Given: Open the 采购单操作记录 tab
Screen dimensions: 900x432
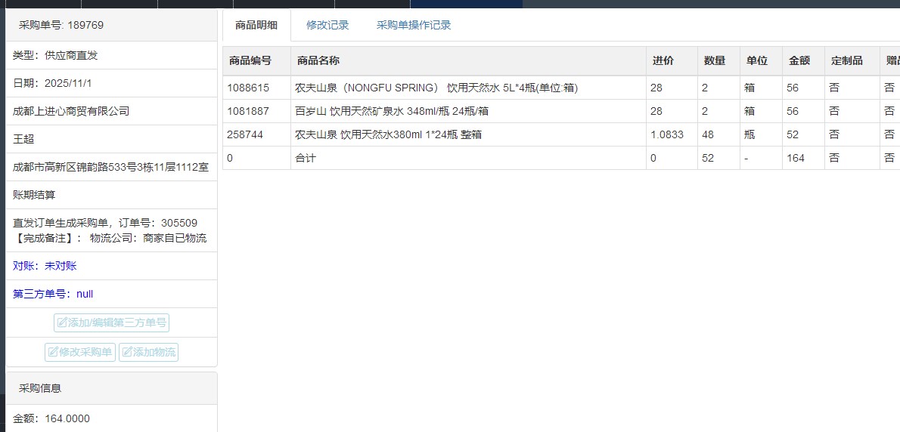Looking at the screenshot, I should 414,25.
